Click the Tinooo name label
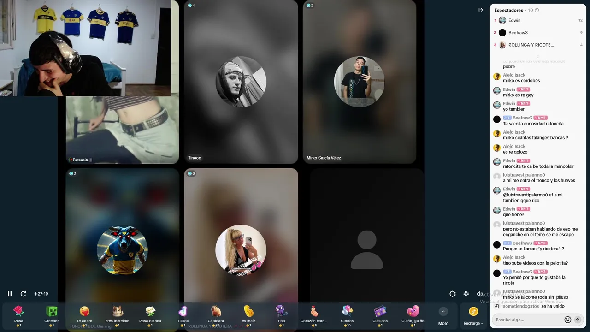590x332 pixels. [195, 158]
